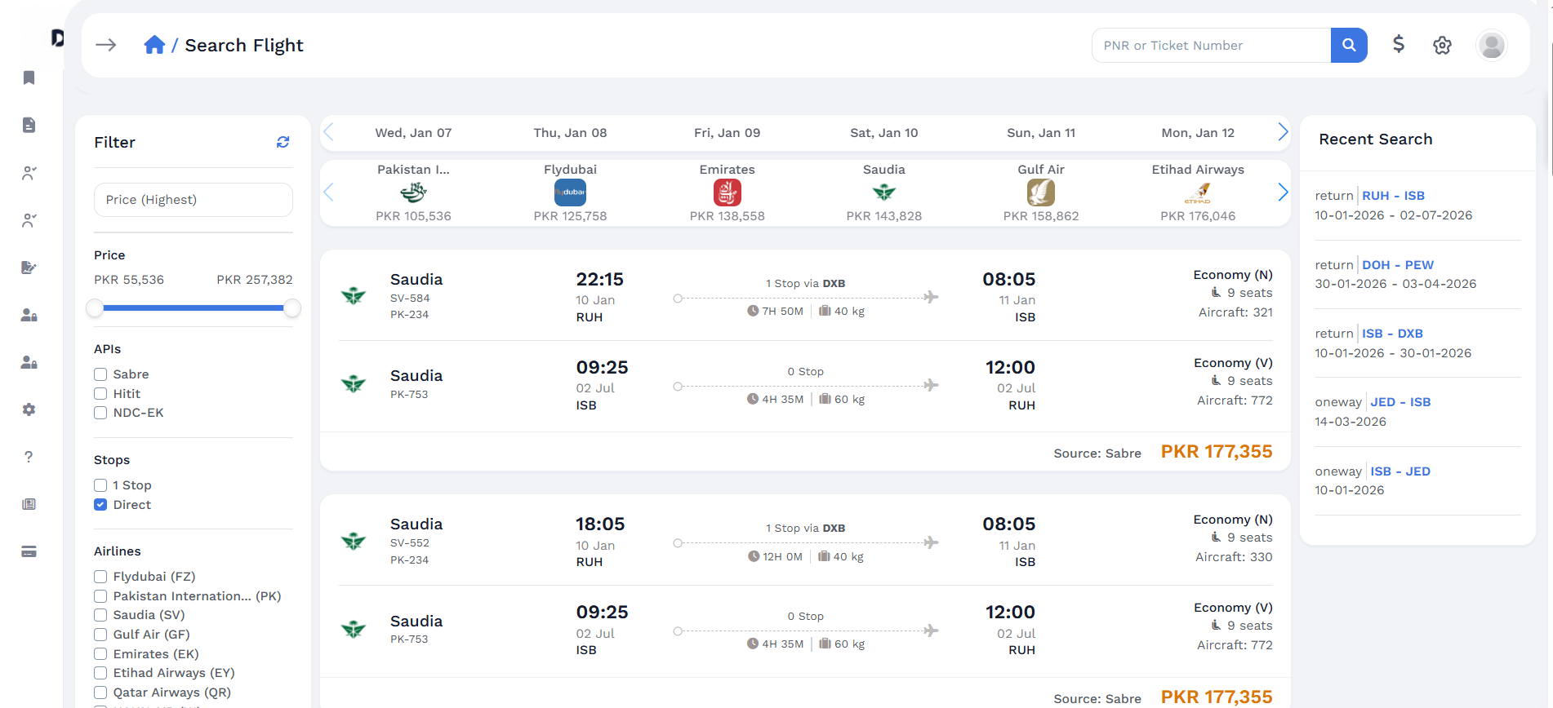Image resolution: width=1553 pixels, height=708 pixels.
Task: Check the Gulf Air (GF) filter
Action: [x=100, y=635]
